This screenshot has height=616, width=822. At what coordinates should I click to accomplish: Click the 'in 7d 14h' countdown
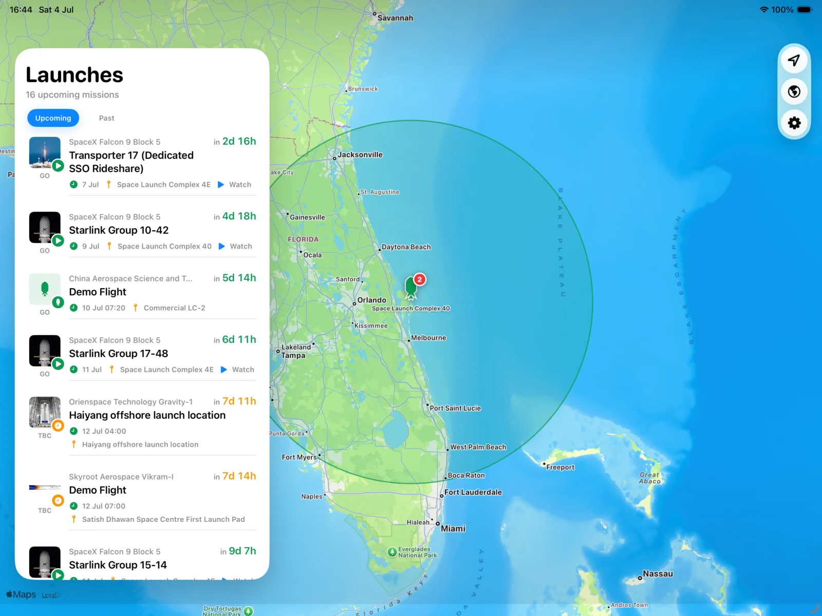tap(235, 476)
